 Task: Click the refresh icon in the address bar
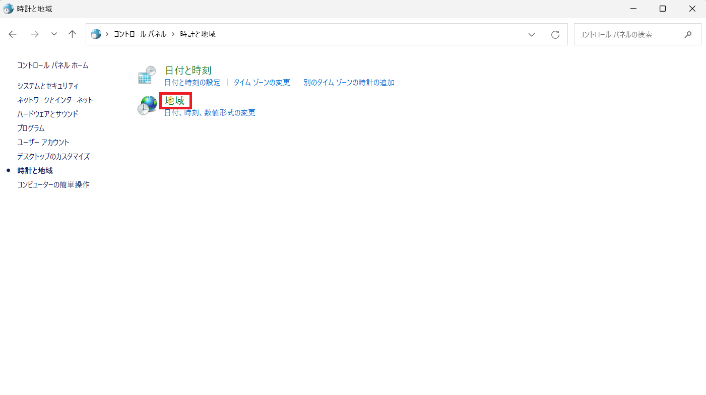[x=555, y=34]
